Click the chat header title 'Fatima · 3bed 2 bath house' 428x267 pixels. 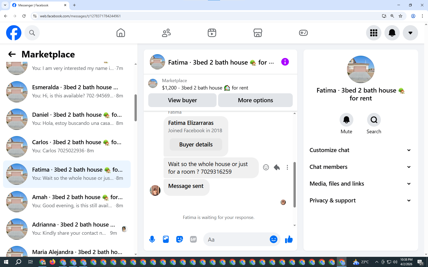(221, 62)
